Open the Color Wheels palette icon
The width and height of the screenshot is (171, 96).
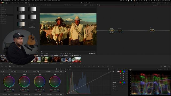pos(10,66)
